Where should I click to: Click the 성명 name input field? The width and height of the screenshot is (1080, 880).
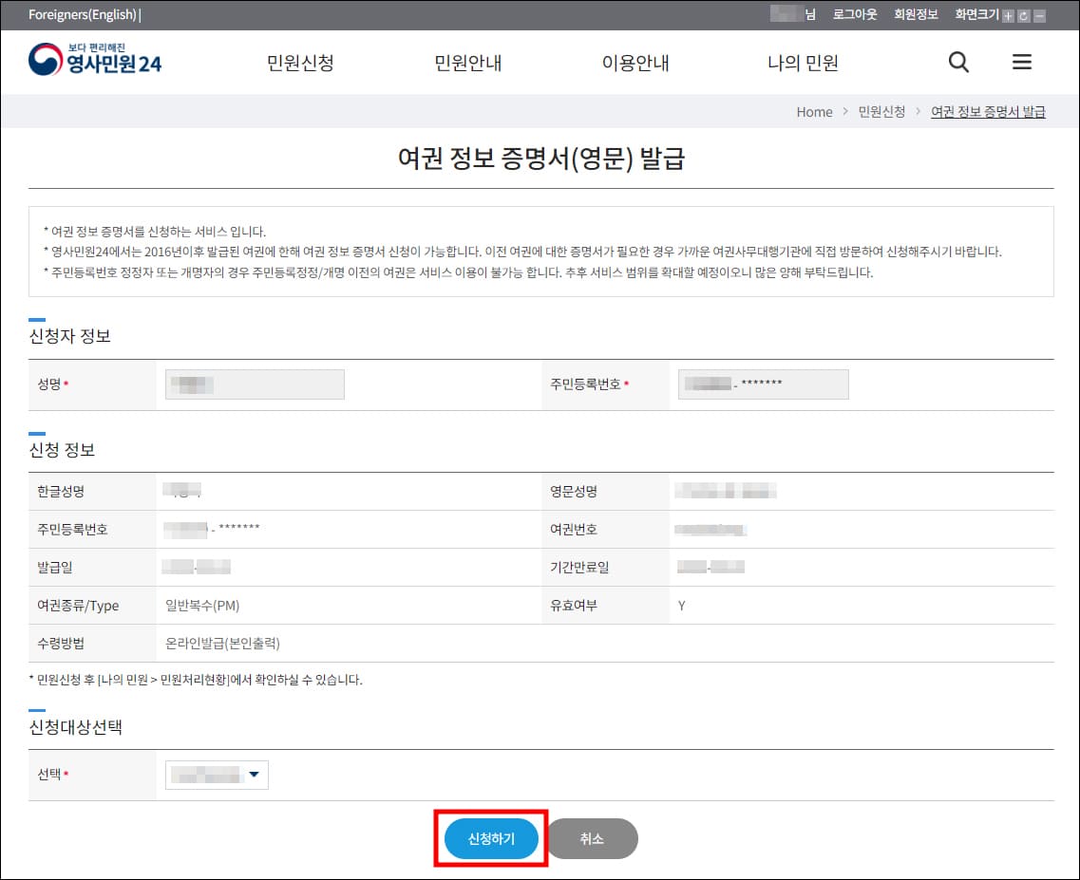pyautogui.click(x=254, y=384)
